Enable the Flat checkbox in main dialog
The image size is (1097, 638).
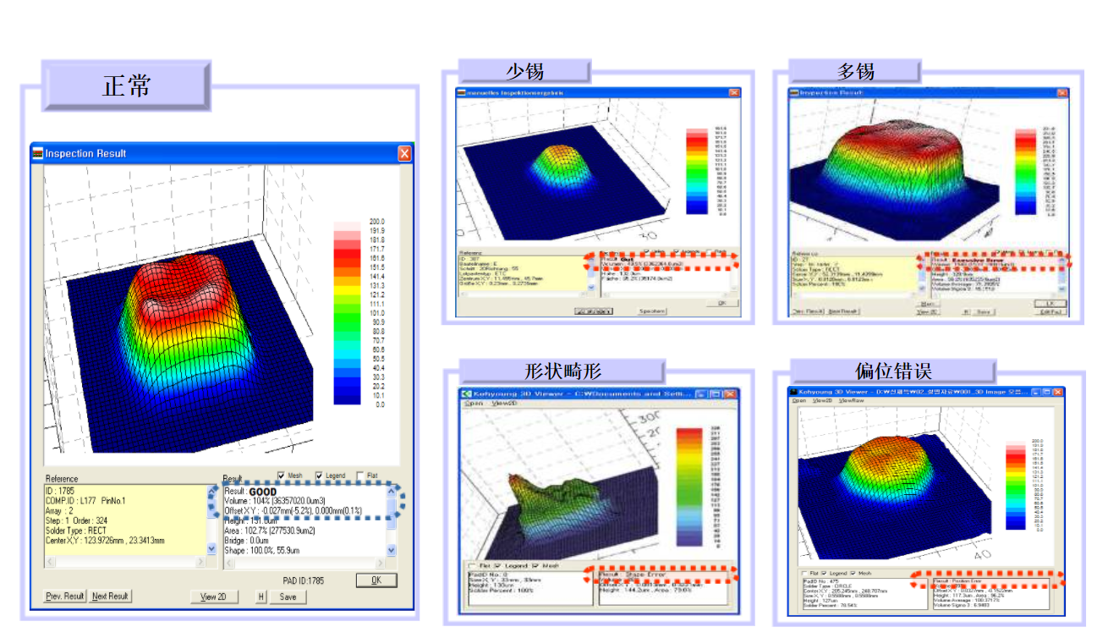(361, 476)
